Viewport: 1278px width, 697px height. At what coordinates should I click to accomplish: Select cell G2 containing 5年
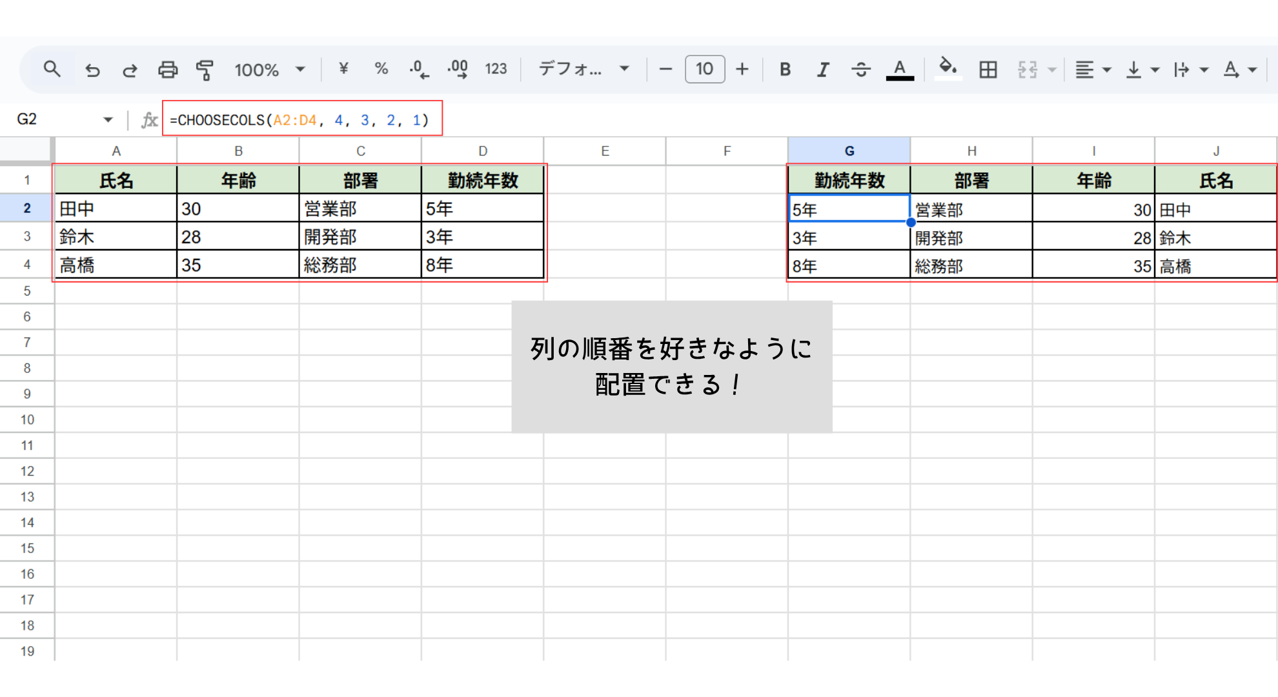click(x=849, y=208)
